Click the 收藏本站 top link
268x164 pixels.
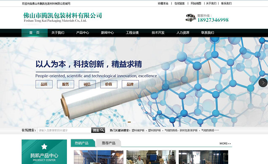pyautogui.click(x=163, y=3)
